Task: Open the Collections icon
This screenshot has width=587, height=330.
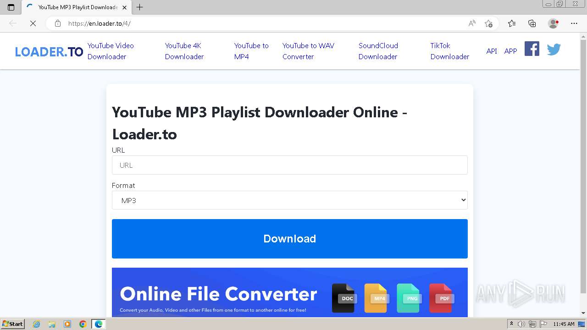Action: pyautogui.click(x=532, y=23)
